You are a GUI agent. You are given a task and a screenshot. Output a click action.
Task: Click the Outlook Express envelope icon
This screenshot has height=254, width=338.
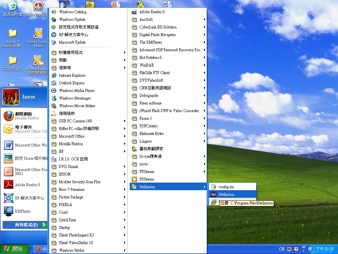54,83
